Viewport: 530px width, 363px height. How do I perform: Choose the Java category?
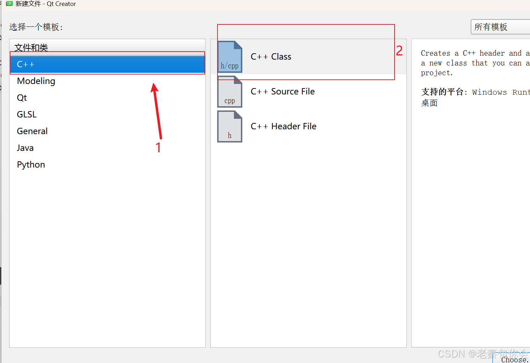coord(108,148)
